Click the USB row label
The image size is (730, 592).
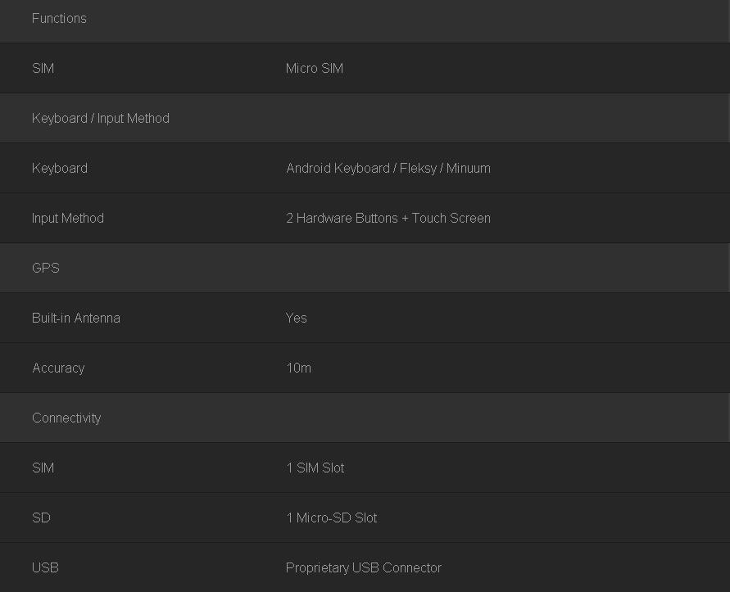(45, 567)
